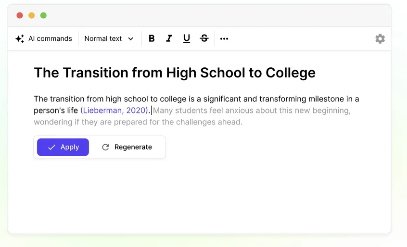Close the window with the red button
The image size is (407, 247).
(x=20, y=15)
